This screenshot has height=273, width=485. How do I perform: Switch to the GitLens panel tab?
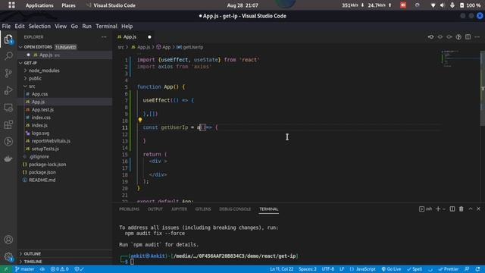pyautogui.click(x=203, y=209)
